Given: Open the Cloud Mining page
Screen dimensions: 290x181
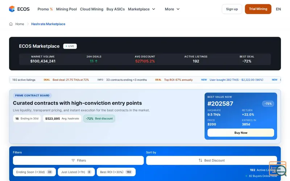Looking at the screenshot, I should pyautogui.click(x=92, y=9).
